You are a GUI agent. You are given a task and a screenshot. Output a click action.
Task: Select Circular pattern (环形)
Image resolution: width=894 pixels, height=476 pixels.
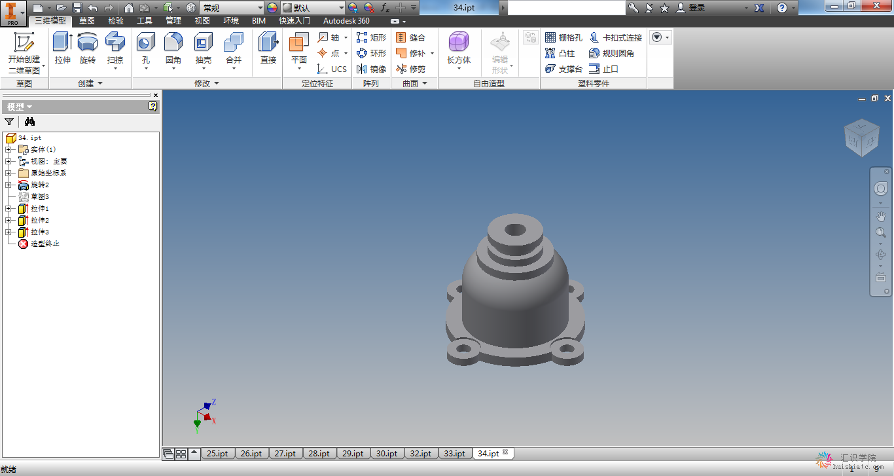tap(371, 53)
